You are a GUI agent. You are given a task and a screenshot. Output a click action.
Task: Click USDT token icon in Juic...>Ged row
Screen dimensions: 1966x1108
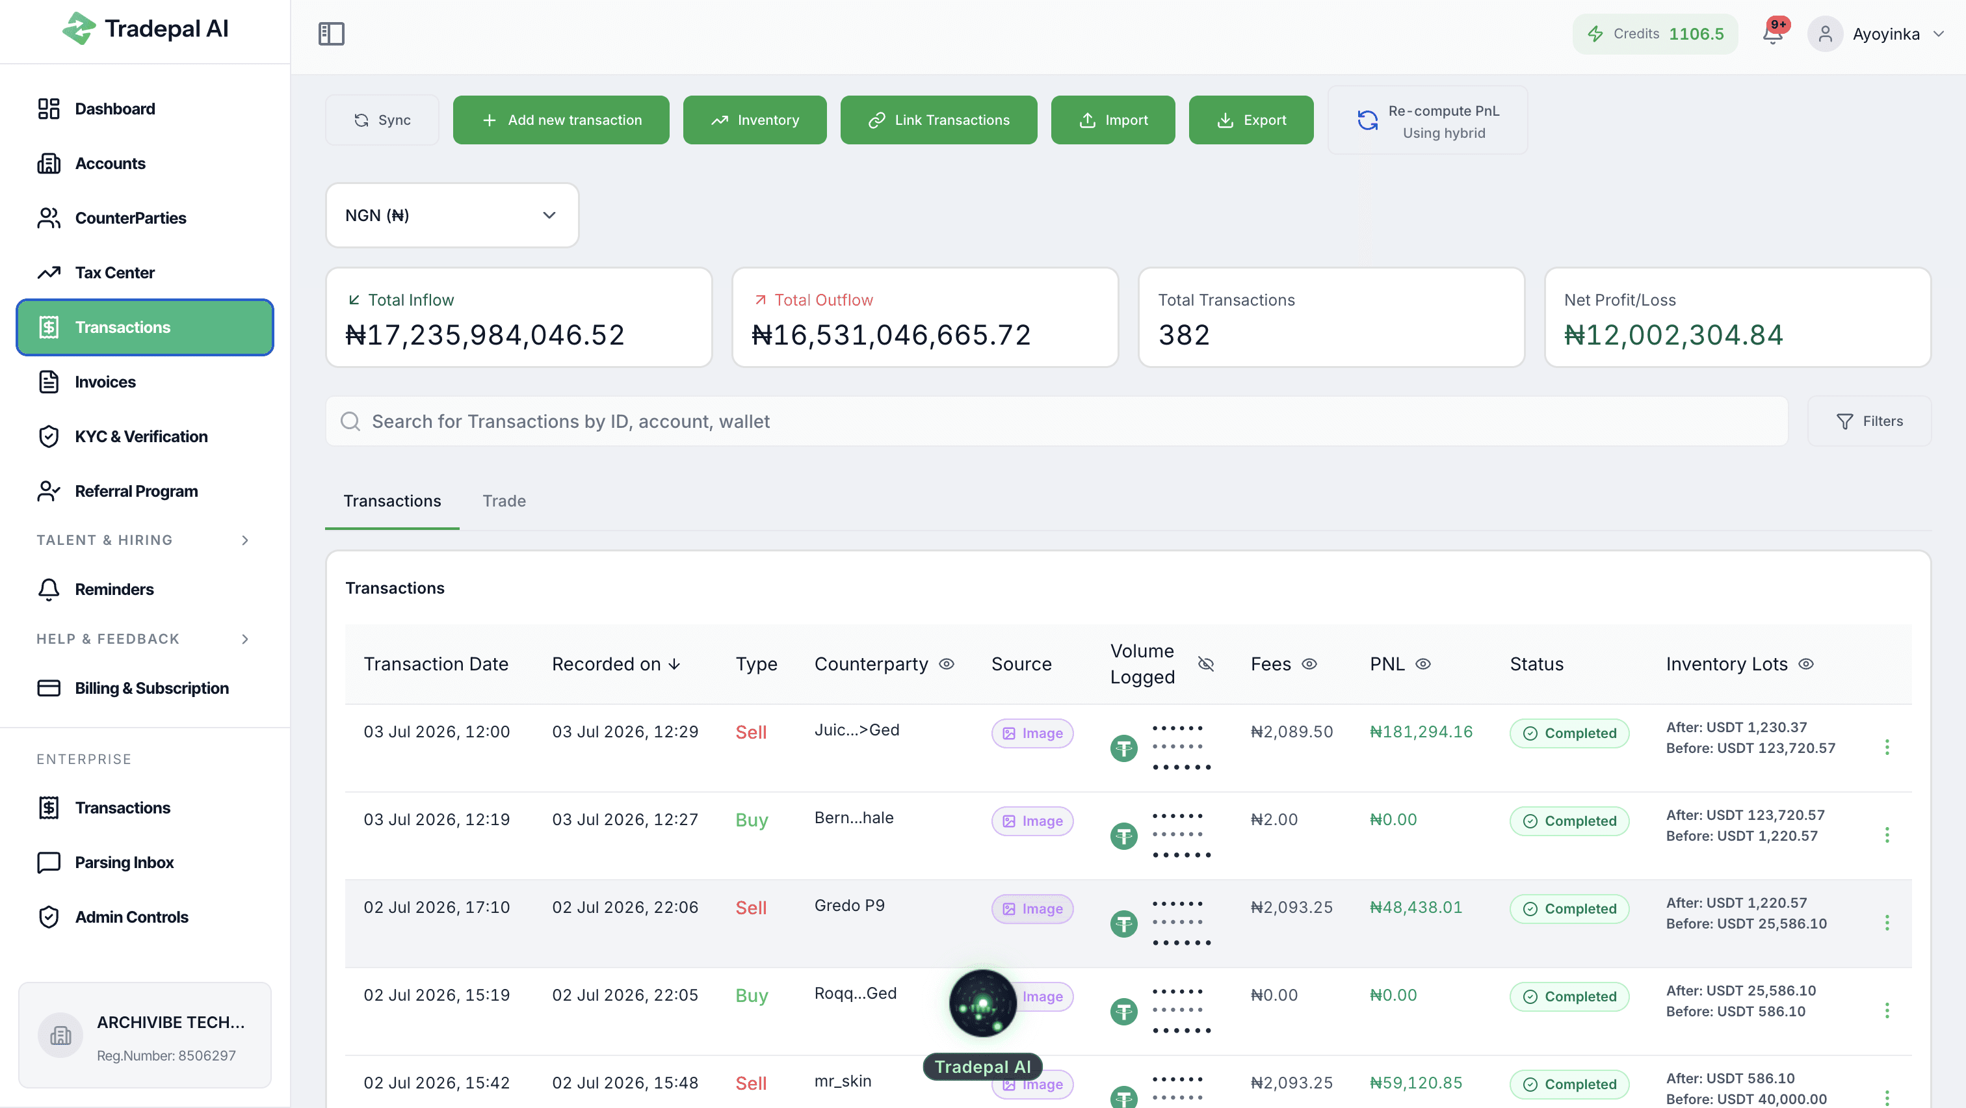point(1123,748)
